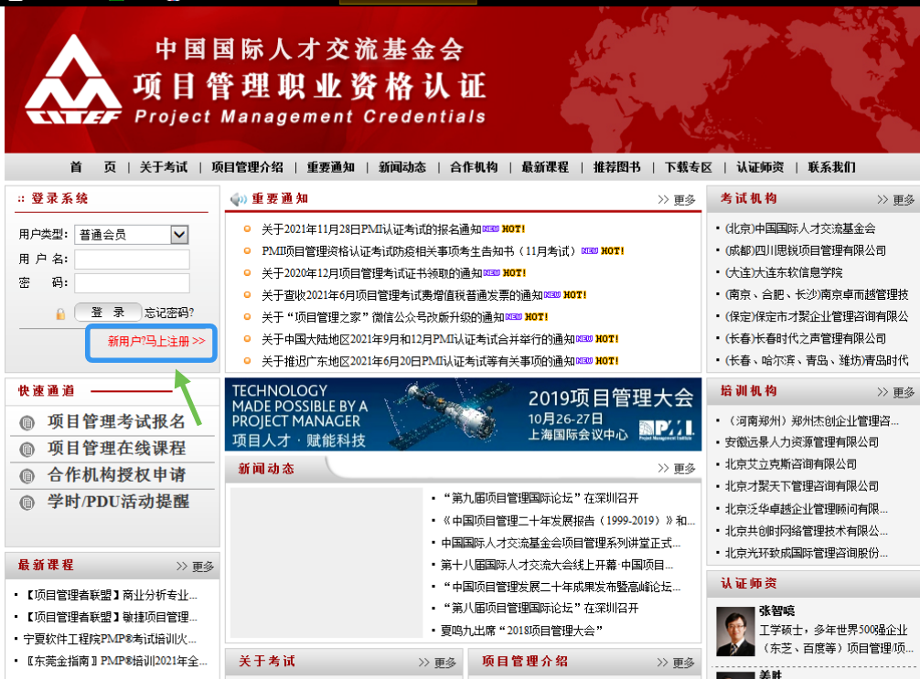Click inside the 用户名 input field
The image size is (920, 679).
tap(131, 259)
